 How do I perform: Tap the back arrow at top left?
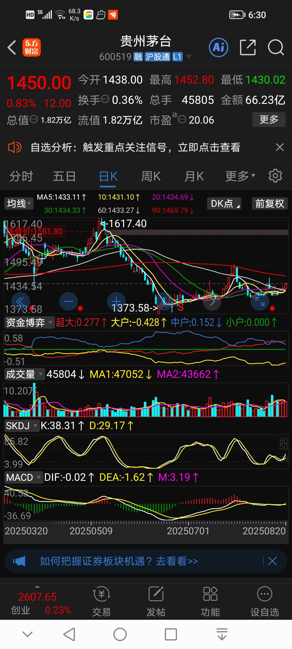[x=12, y=48]
